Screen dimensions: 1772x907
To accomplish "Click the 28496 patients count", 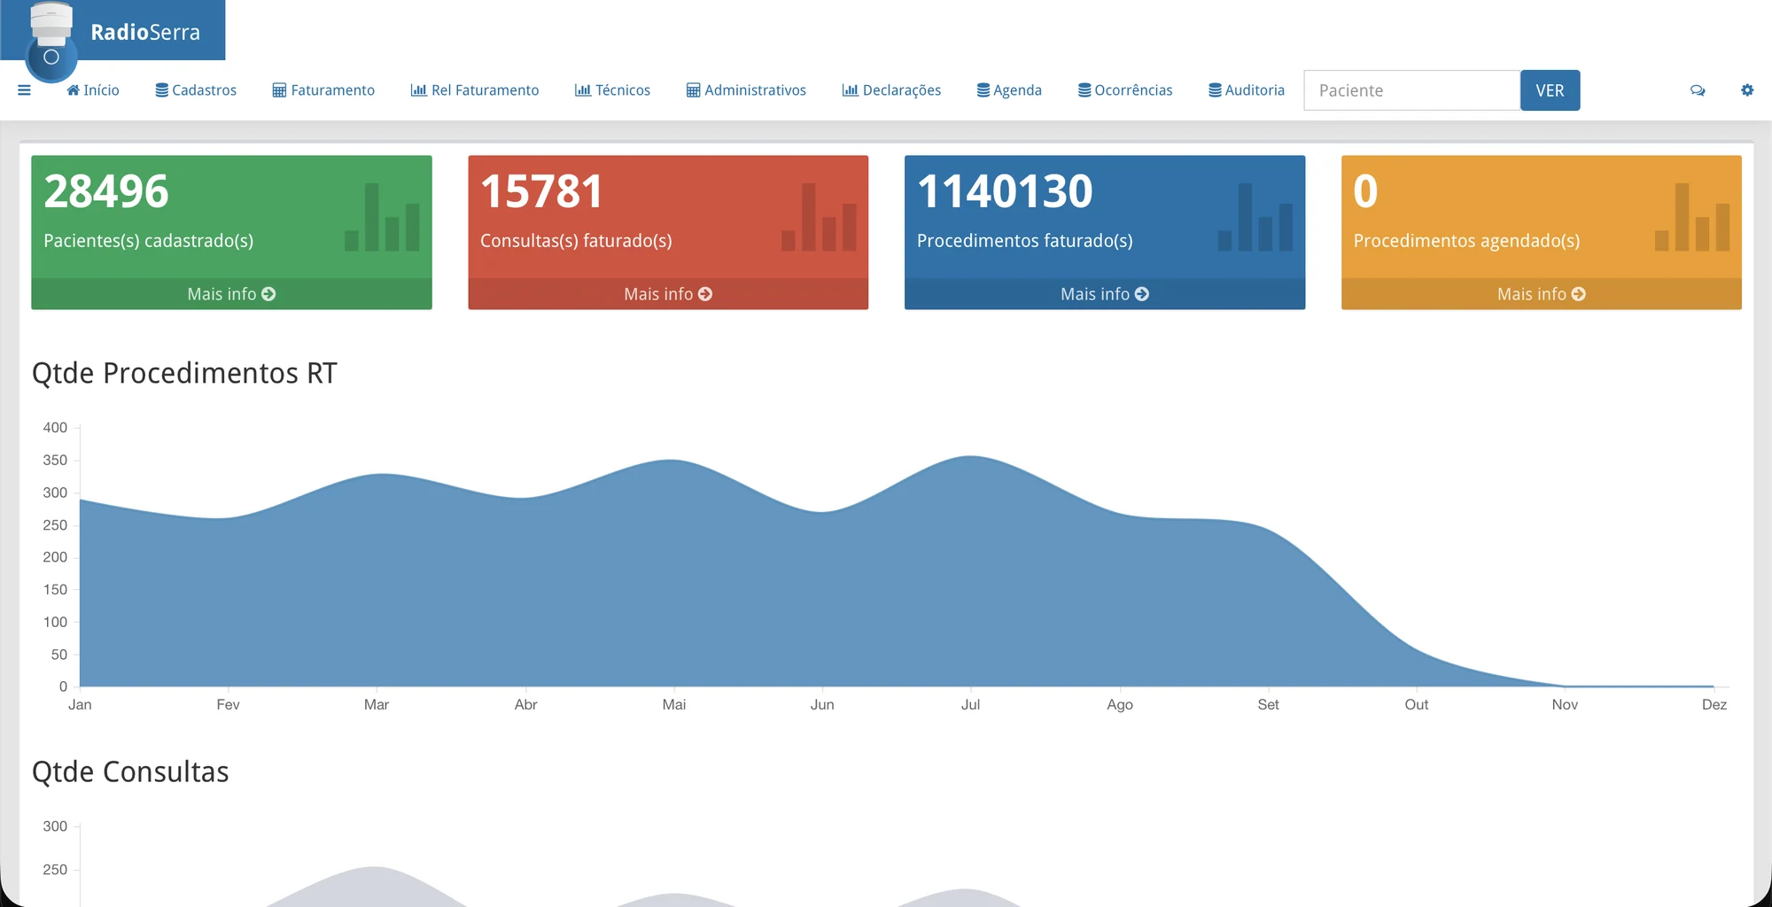I will coord(106,191).
